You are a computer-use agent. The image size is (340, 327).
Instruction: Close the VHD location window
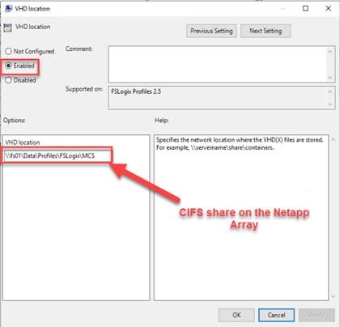click(x=328, y=8)
